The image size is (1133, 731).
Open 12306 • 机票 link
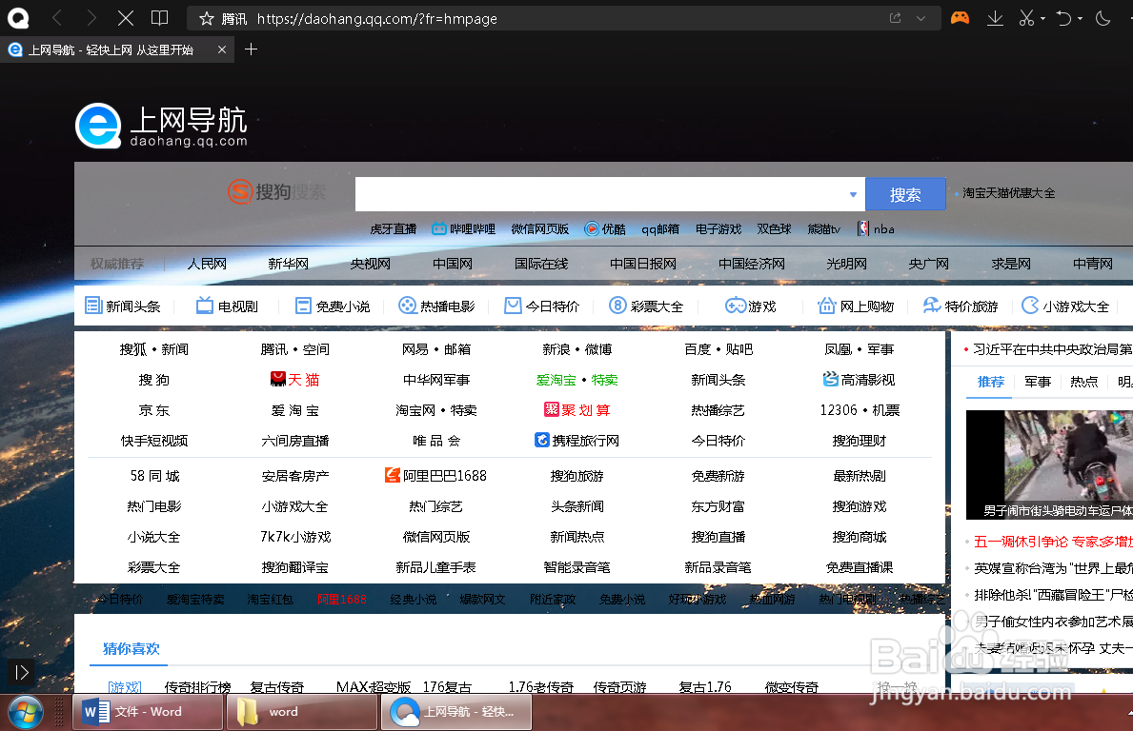click(x=860, y=410)
